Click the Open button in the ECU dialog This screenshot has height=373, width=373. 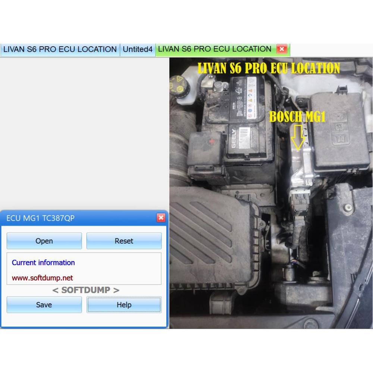coord(44,241)
